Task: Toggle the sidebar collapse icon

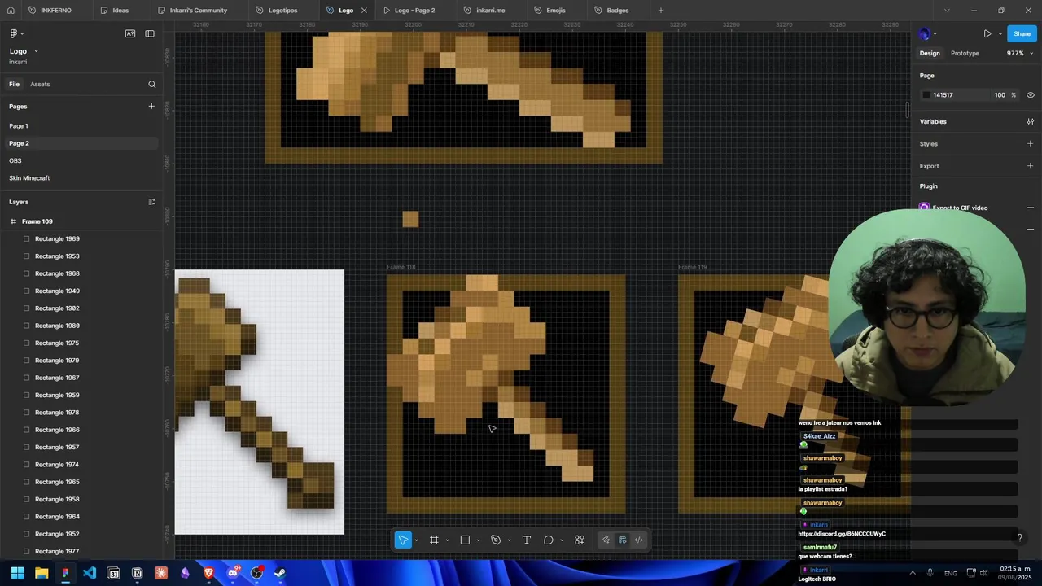Action: (x=150, y=33)
